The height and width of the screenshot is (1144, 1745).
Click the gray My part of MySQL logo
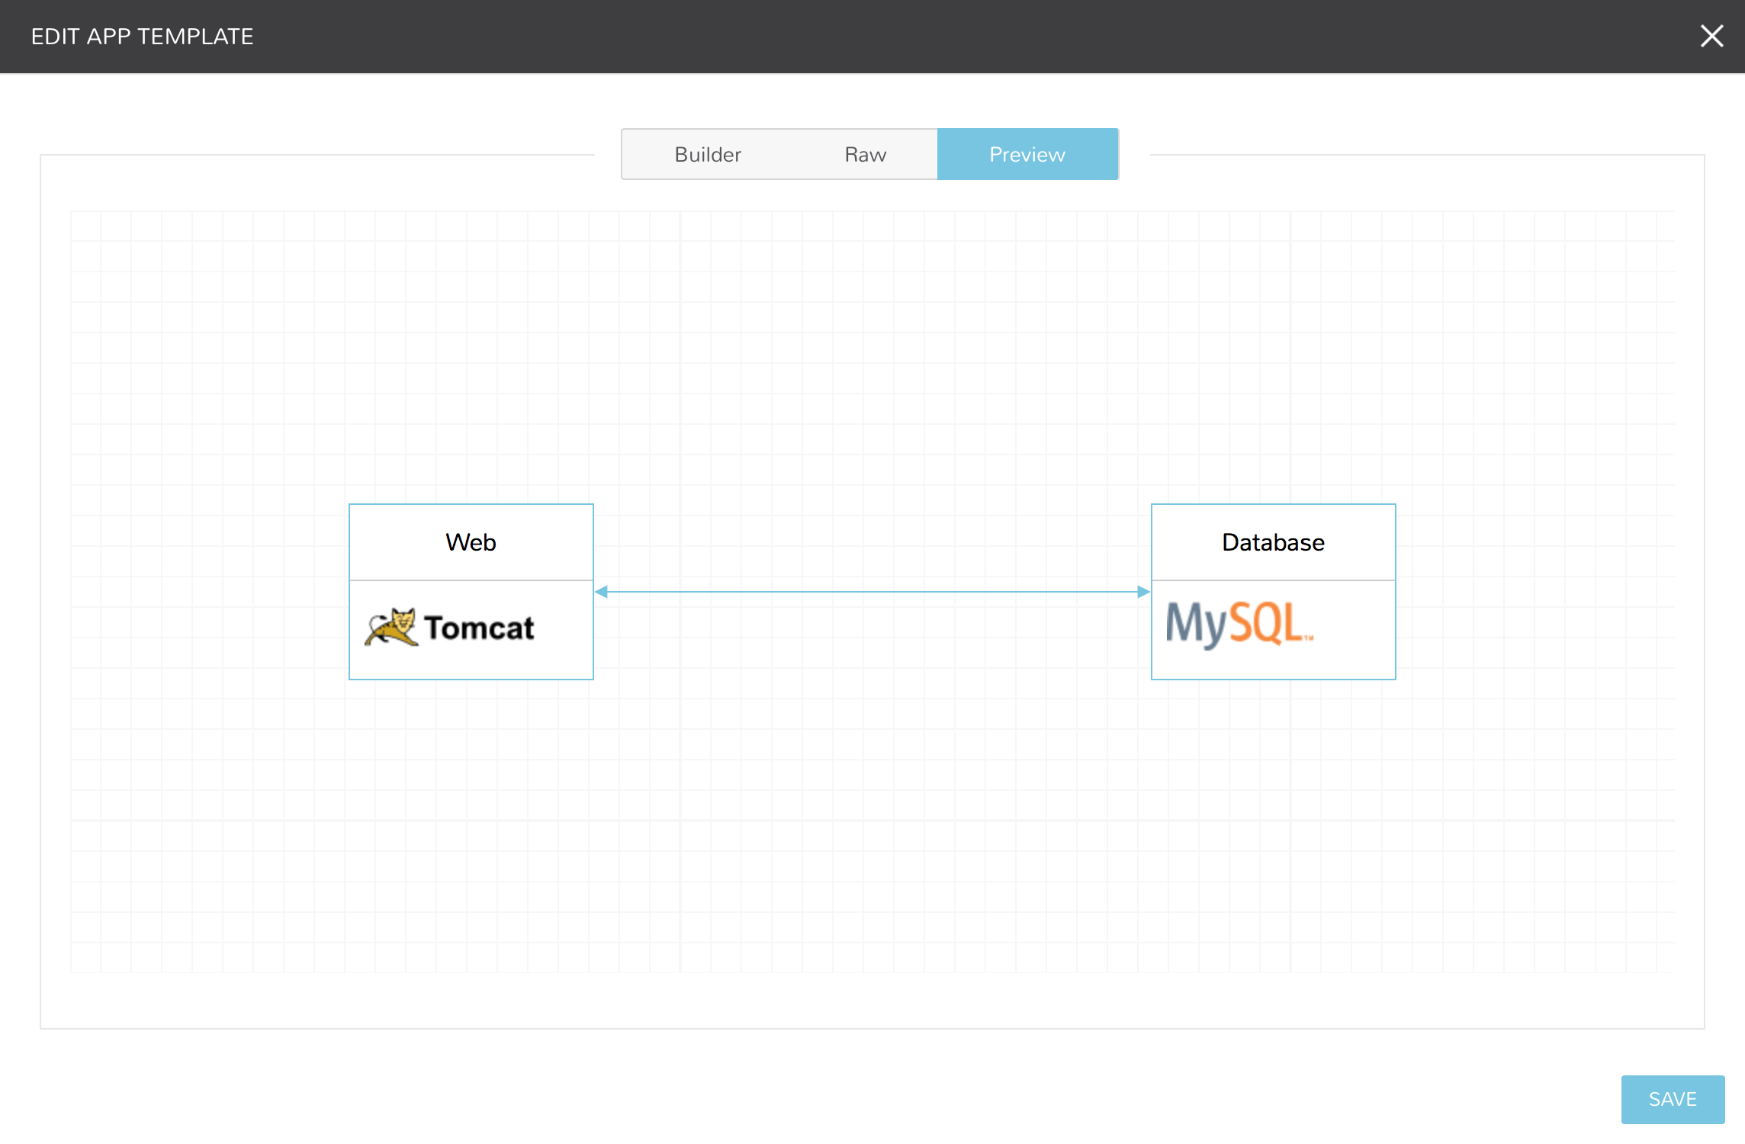(1194, 625)
